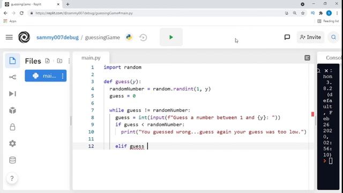
Task: Select the Files sidebar icon
Action: click(12, 61)
